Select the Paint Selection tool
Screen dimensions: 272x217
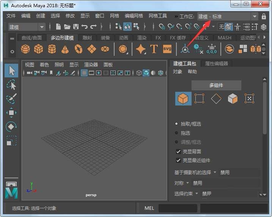click(11, 98)
